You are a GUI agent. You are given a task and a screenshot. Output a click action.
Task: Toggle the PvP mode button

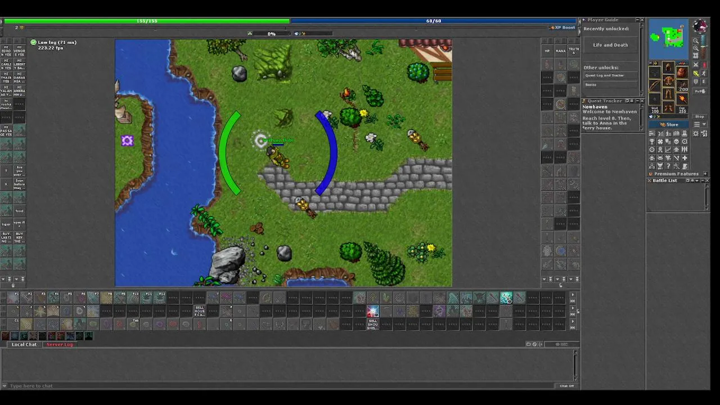(x=700, y=91)
